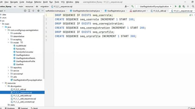This screenshot has width=195, height=109.
Task: Build project using the hammer icon
Action: 132,6
